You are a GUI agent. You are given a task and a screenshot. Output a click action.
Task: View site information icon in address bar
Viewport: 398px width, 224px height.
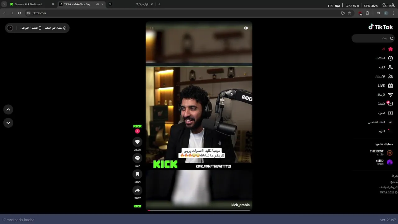point(28,13)
